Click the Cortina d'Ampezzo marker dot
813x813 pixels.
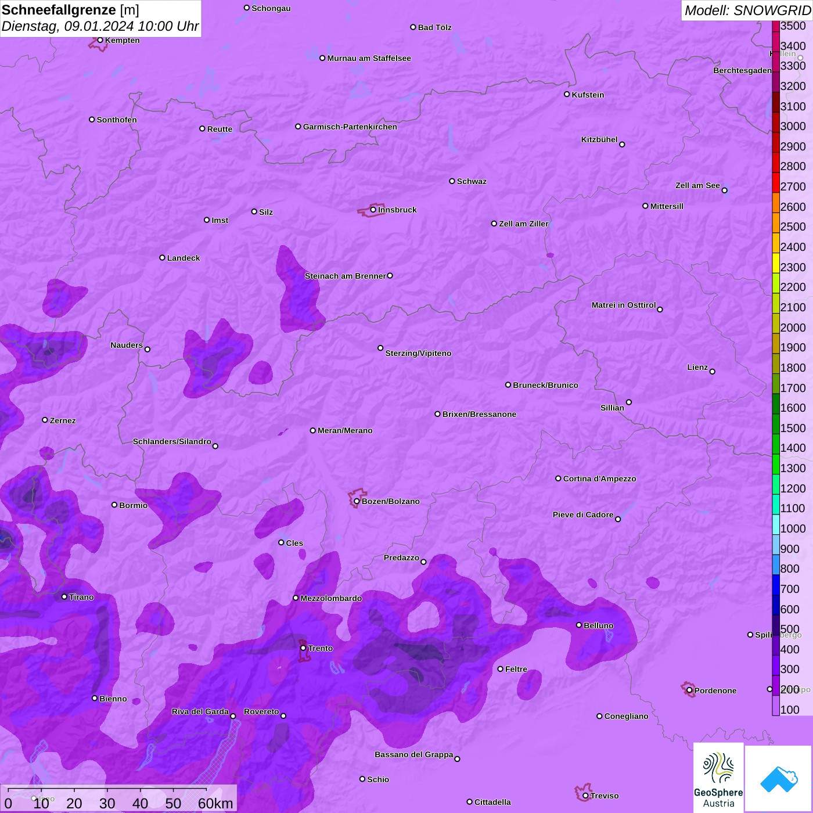coord(558,479)
